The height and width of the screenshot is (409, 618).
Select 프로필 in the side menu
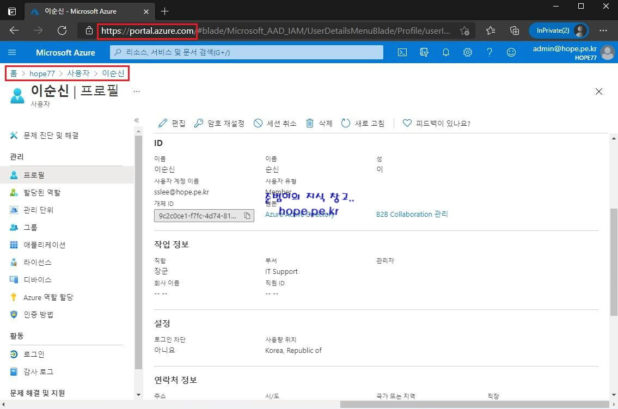click(x=67, y=175)
